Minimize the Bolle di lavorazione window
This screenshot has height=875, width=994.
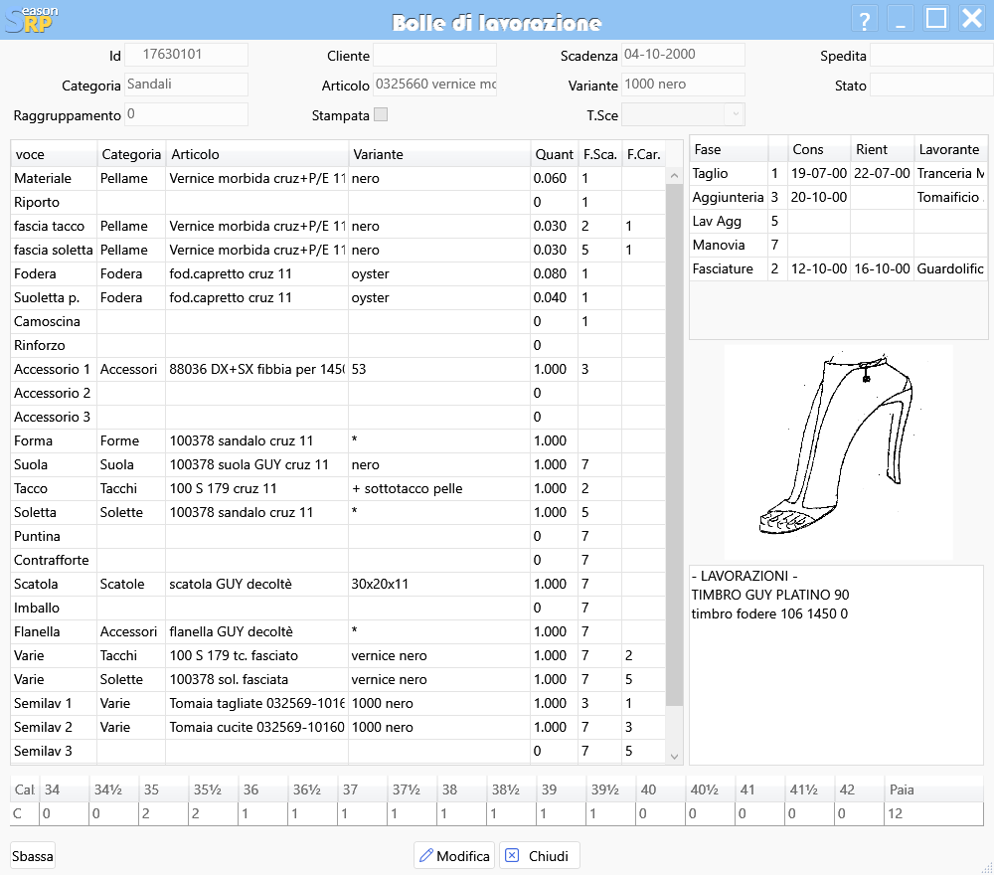pos(900,19)
